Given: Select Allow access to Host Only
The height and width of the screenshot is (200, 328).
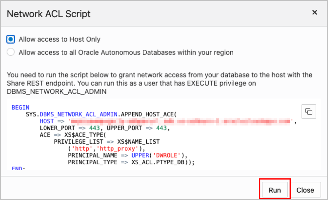Looking at the screenshot, I should click(10, 39).
